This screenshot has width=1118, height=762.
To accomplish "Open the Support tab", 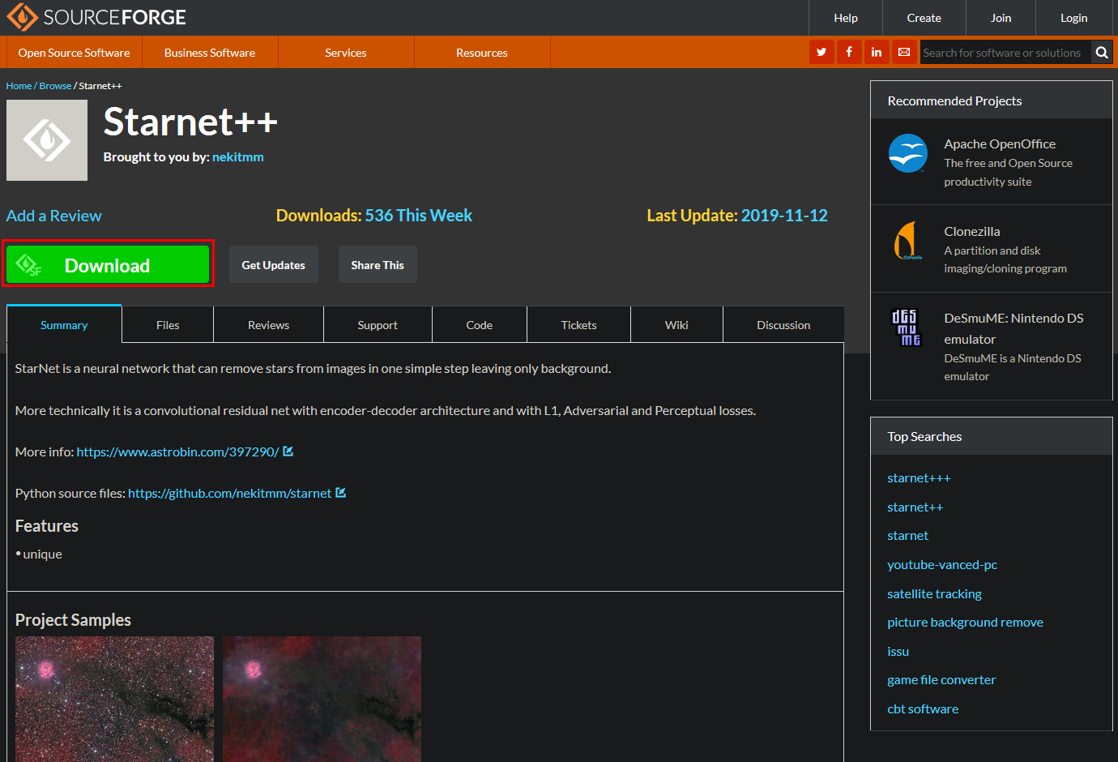I will (378, 325).
